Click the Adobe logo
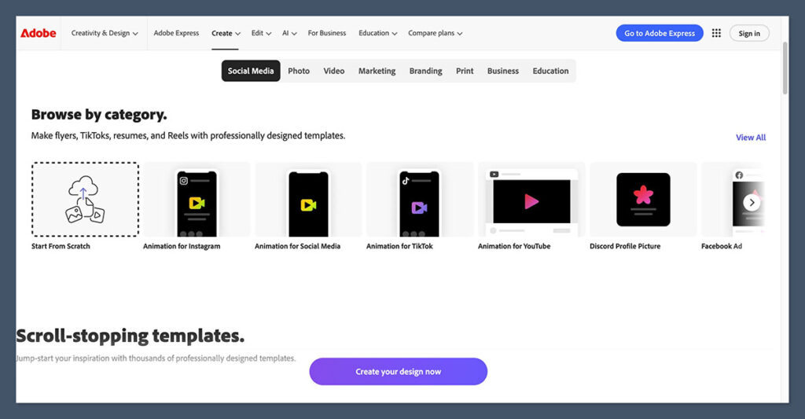This screenshot has width=805, height=419. [38, 33]
